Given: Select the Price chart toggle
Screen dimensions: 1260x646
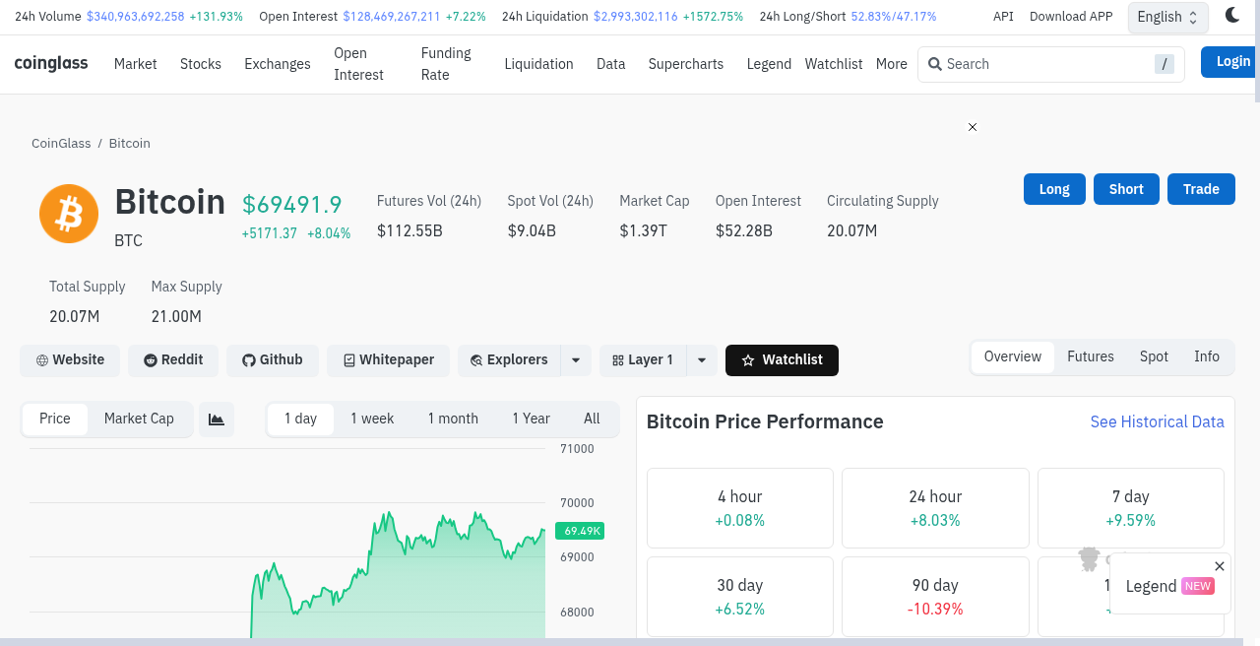Looking at the screenshot, I should [55, 419].
